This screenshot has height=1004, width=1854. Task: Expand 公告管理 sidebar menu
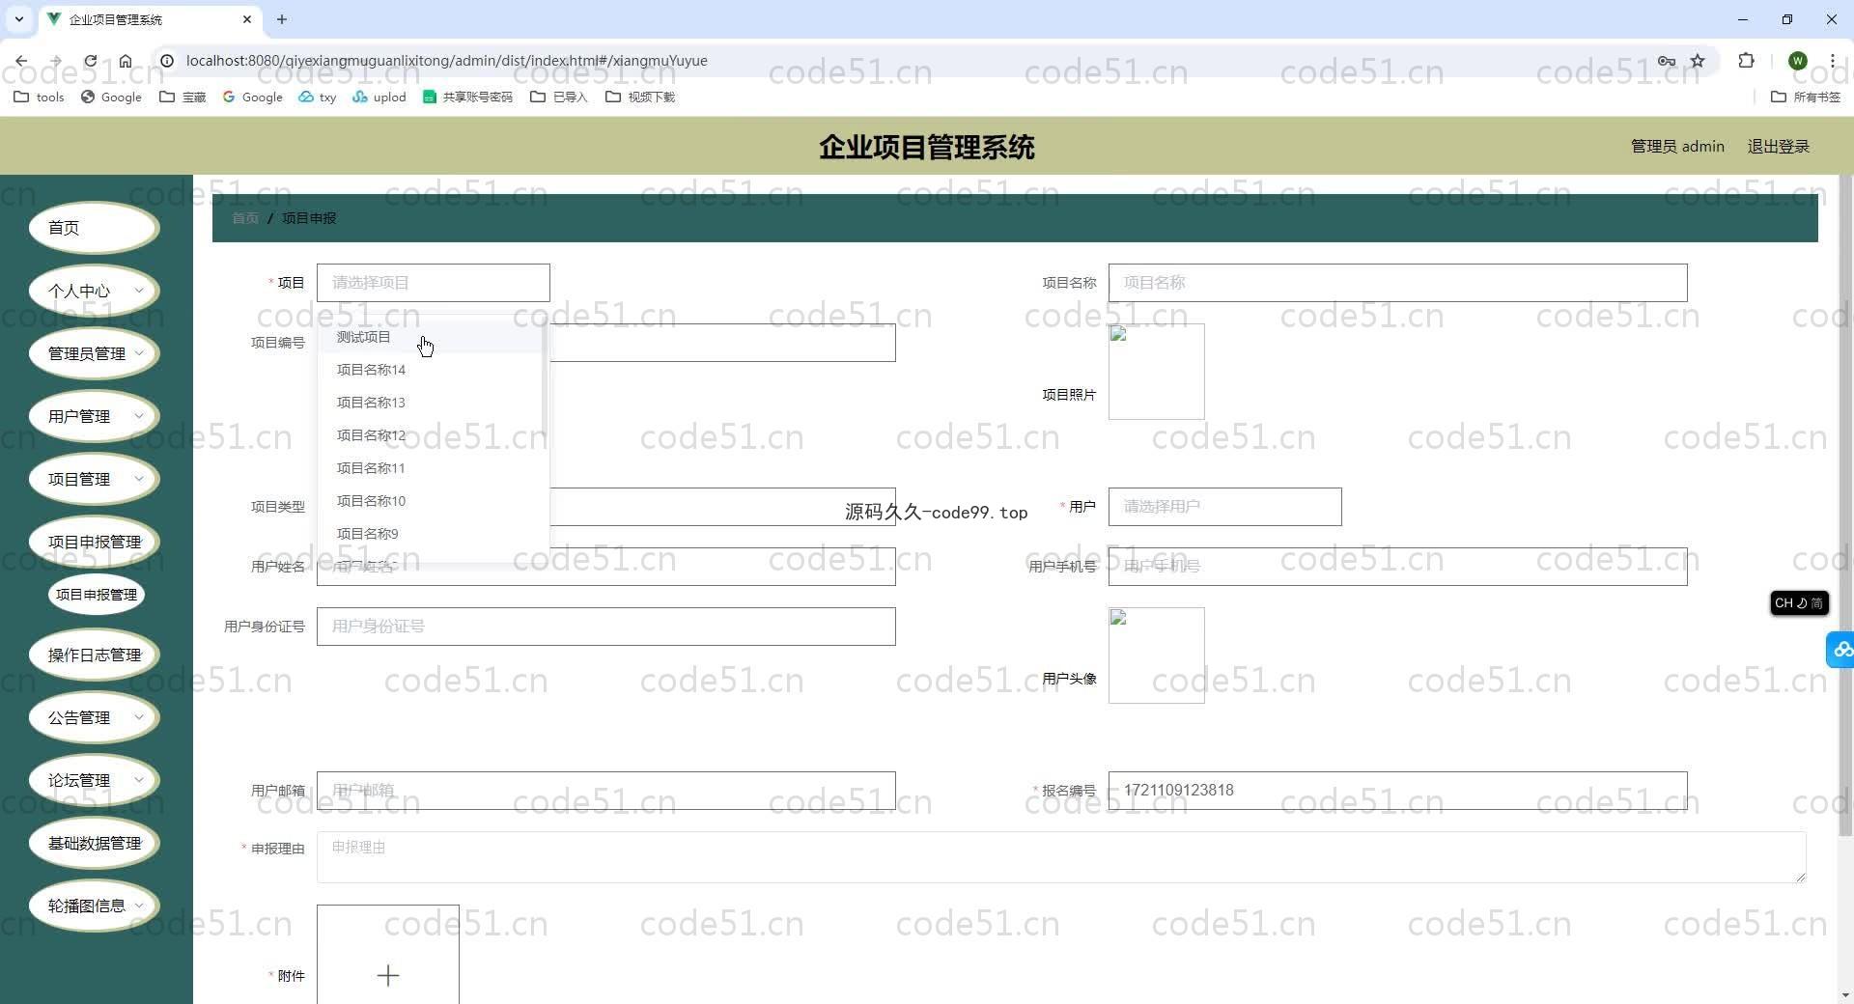pyautogui.click(x=94, y=717)
